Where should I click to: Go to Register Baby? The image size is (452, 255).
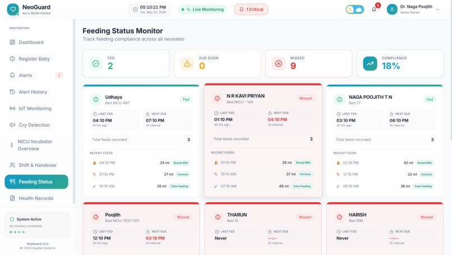coord(36,58)
